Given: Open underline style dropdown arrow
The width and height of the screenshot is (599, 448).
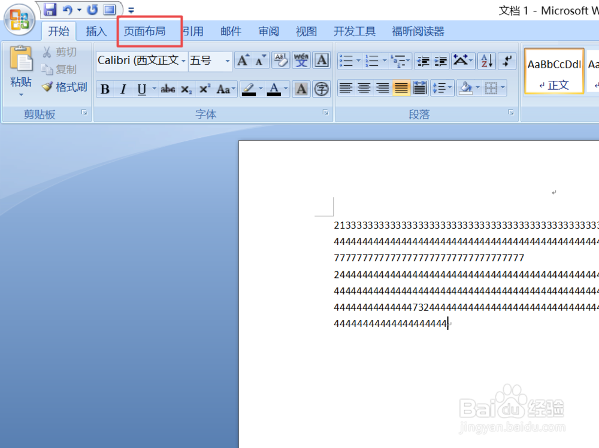Looking at the screenshot, I should (154, 89).
